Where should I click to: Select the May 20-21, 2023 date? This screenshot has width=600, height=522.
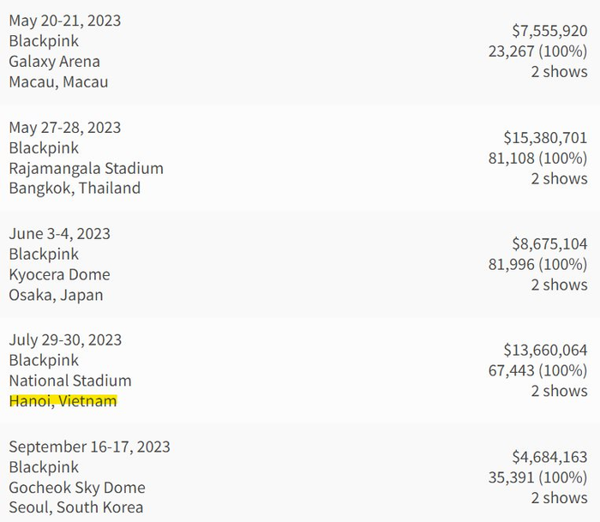tap(65, 21)
